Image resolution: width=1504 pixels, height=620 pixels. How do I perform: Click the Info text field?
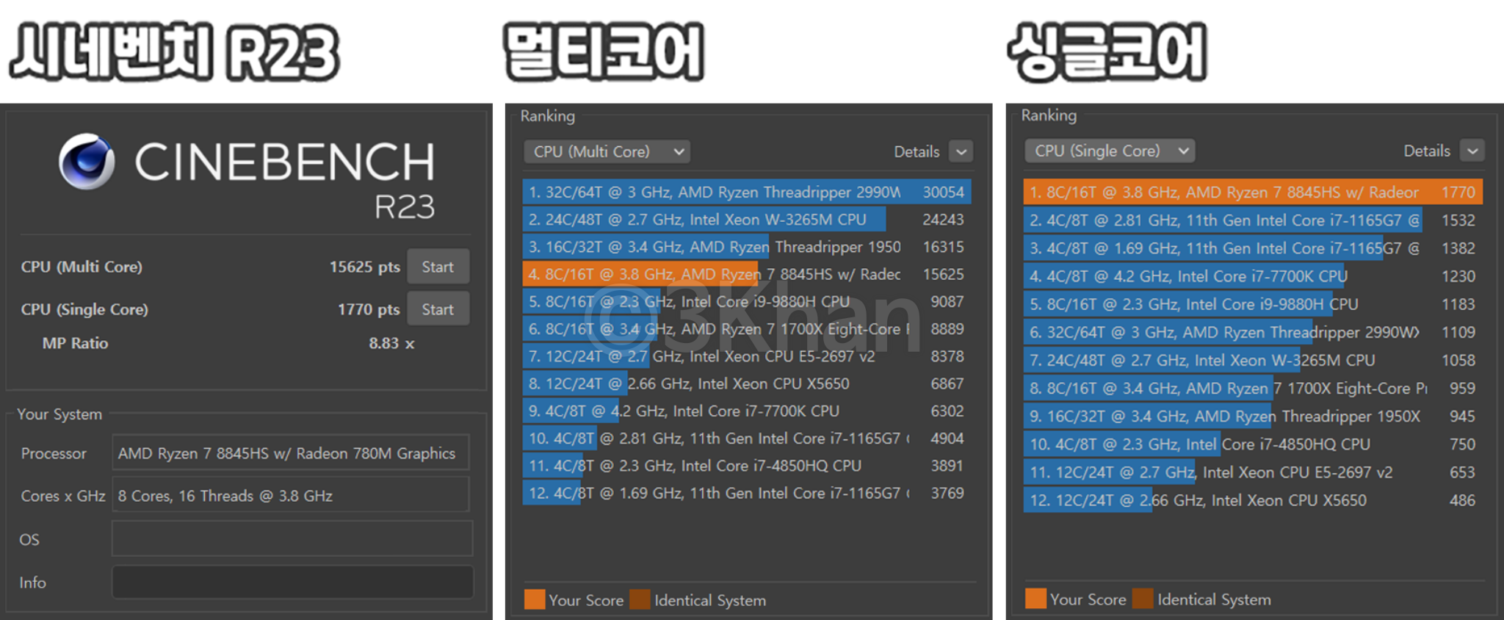[292, 583]
